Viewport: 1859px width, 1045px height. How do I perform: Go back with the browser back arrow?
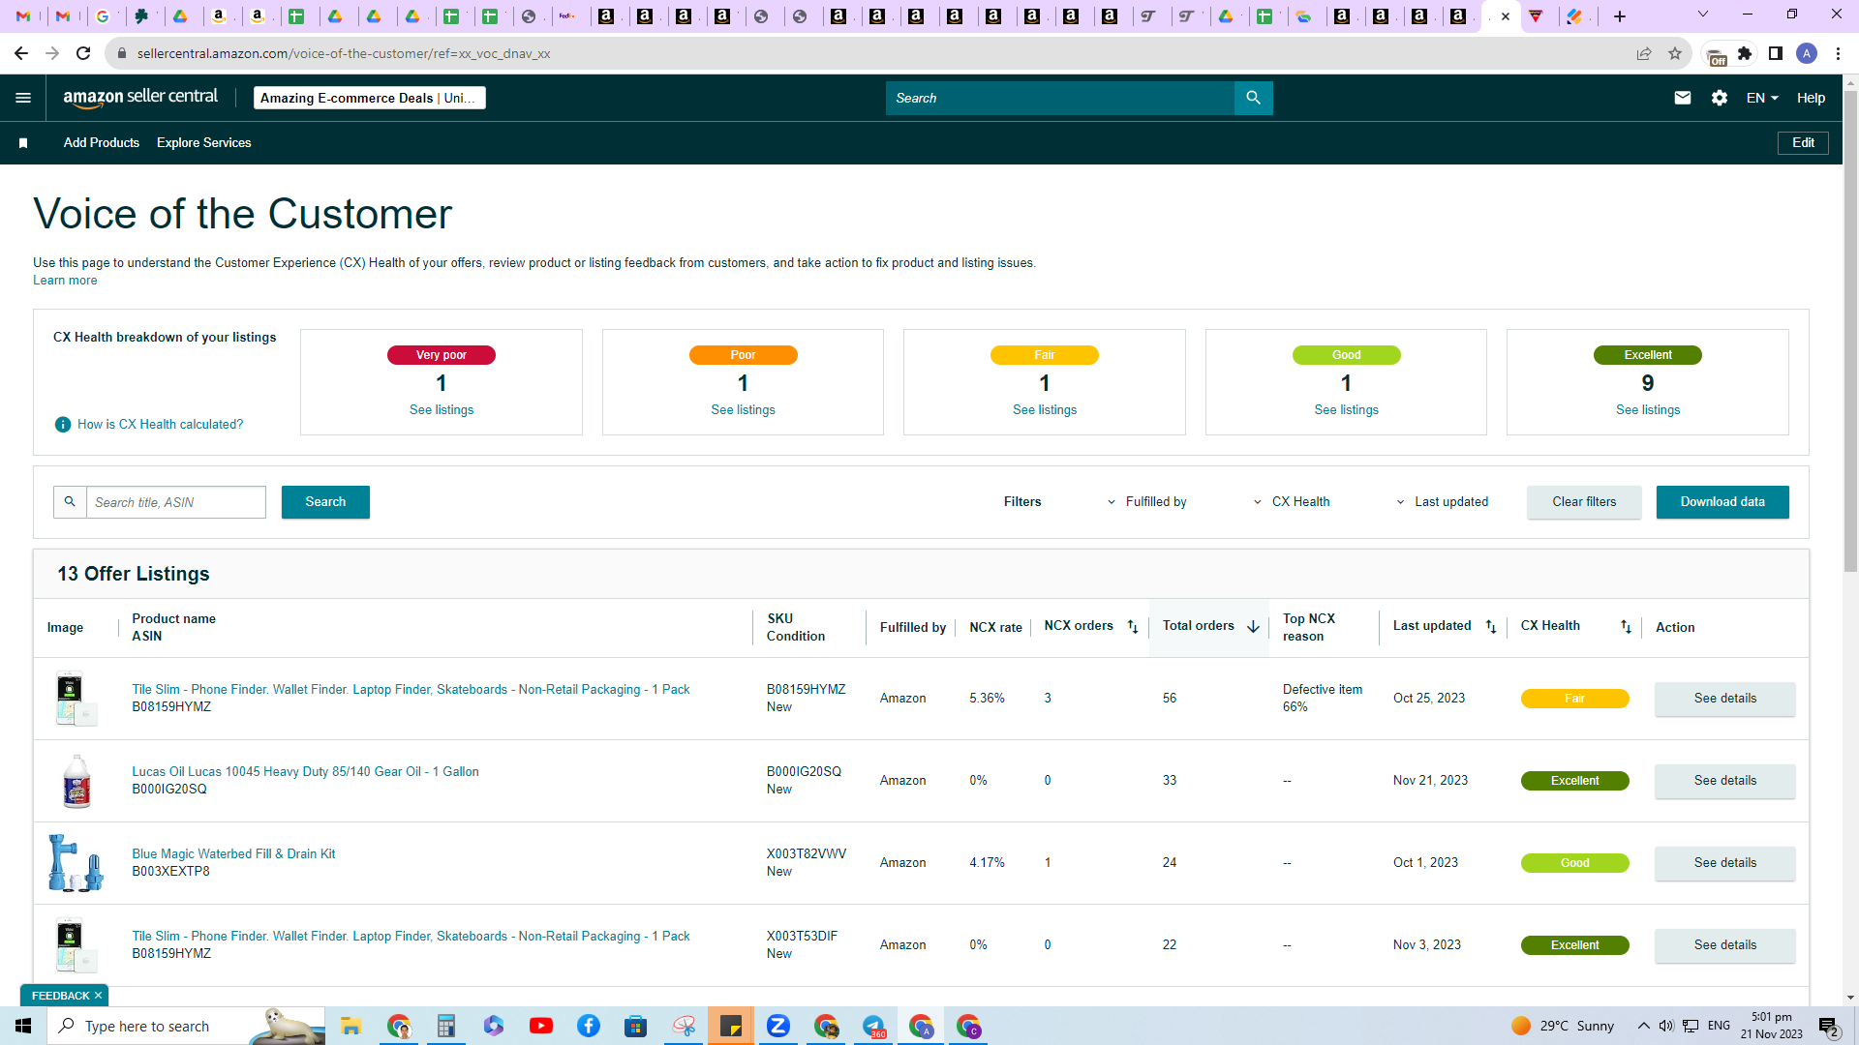(x=21, y=53)
